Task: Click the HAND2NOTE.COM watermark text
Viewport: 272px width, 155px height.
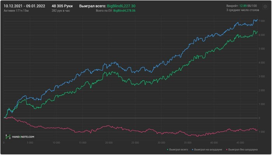Action: [23, 137]
